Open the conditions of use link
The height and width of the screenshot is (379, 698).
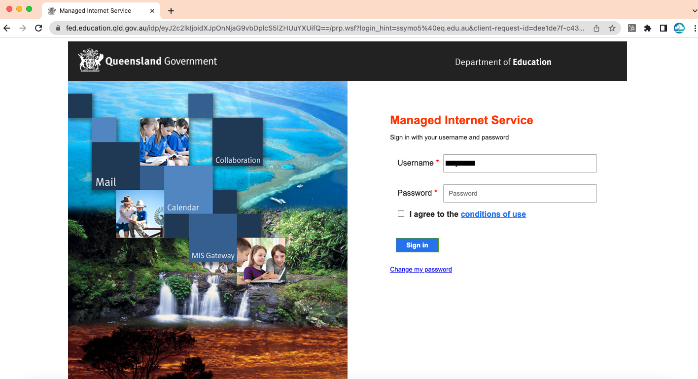[493, 214]
